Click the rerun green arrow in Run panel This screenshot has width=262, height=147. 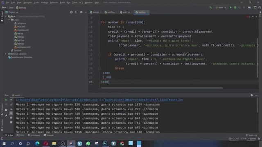click(x=6, y=100)
